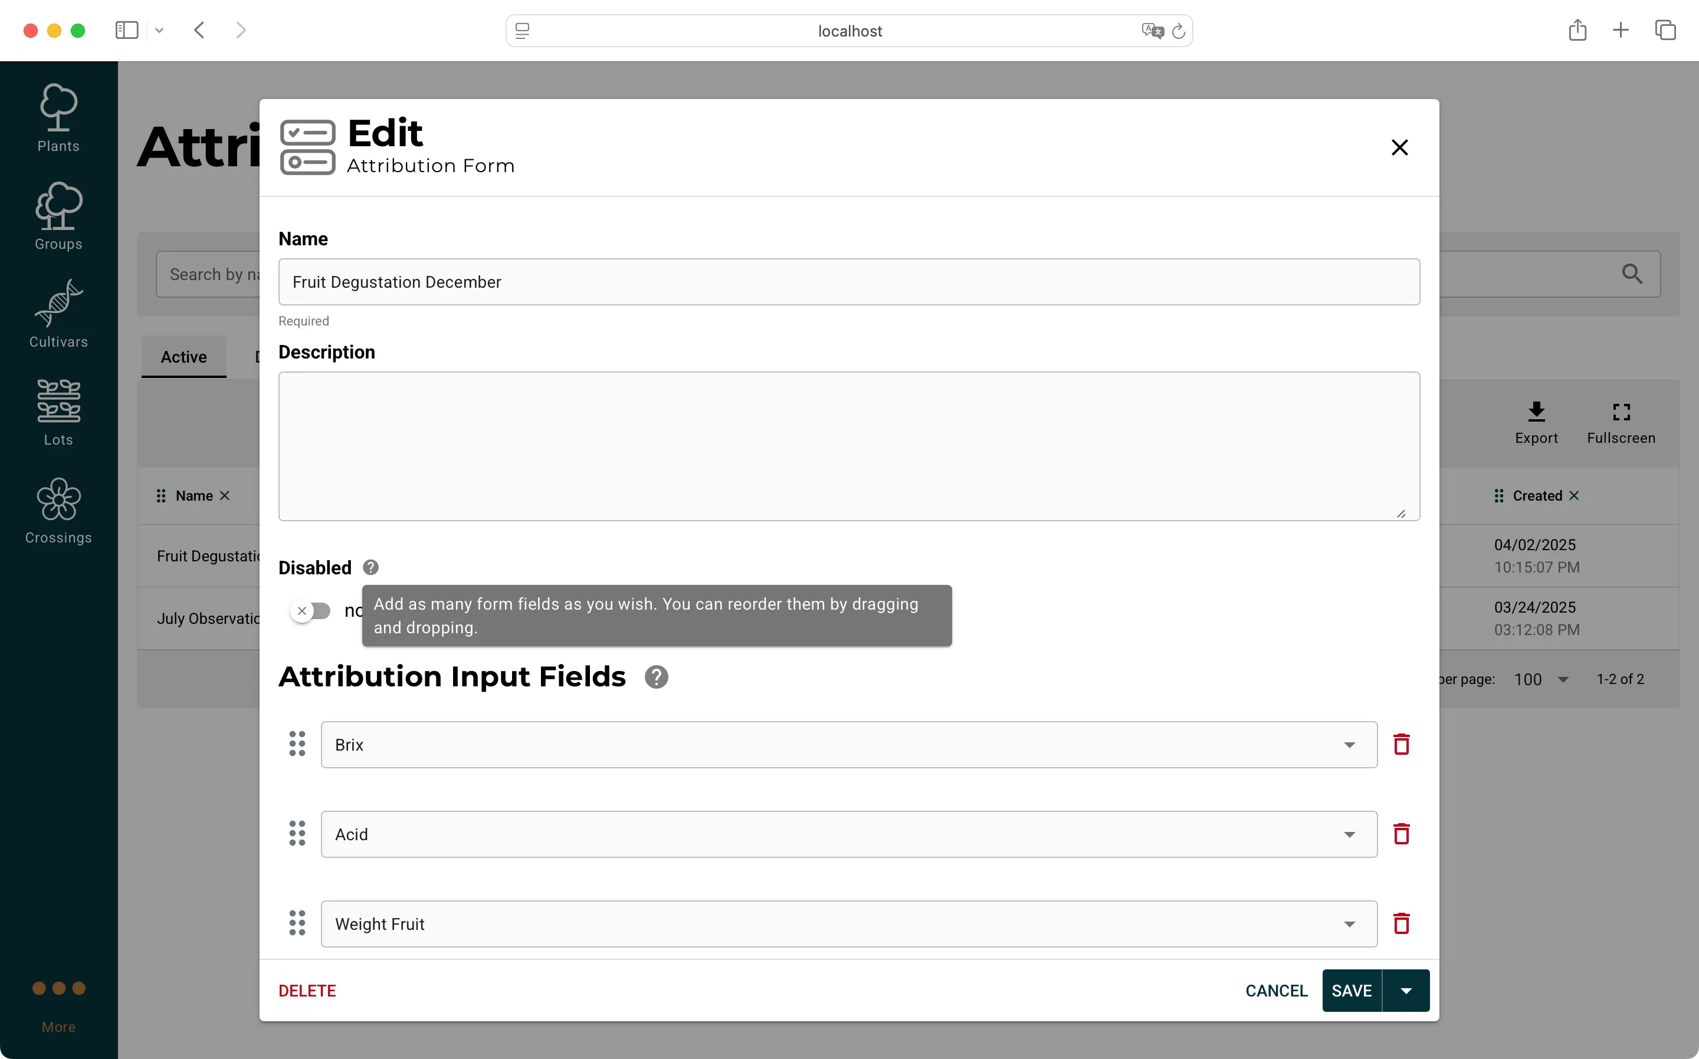Delete the Weight Fruit input field

coord(1401,923)
